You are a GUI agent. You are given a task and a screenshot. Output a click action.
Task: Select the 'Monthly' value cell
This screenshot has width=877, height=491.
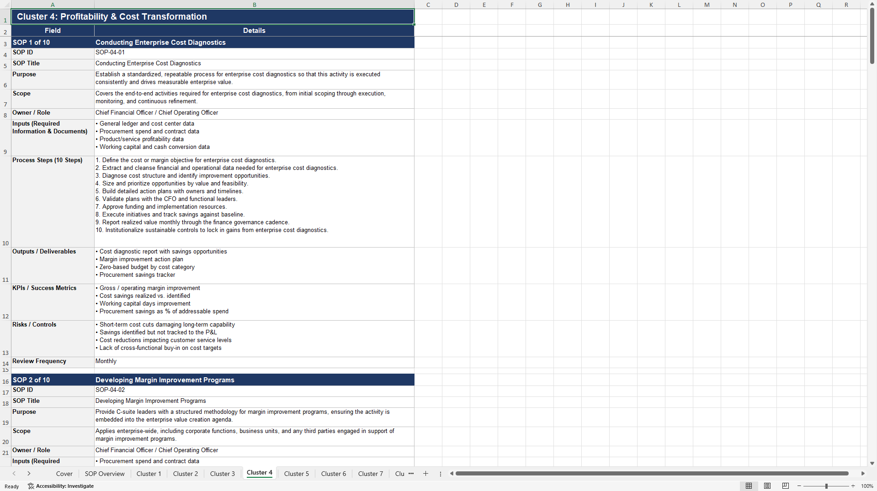coord(254,362)
